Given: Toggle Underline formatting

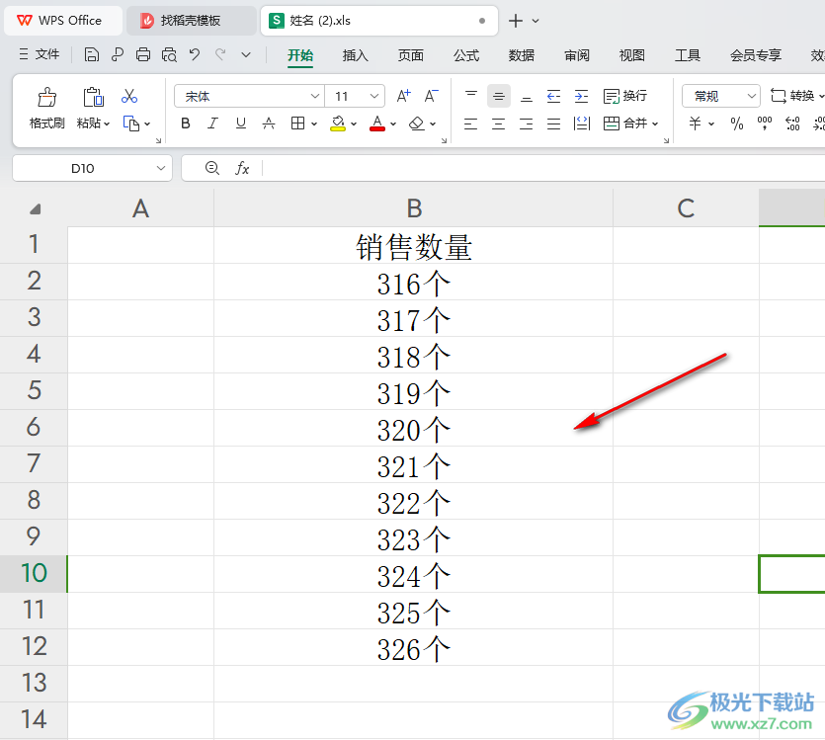Looking at the screenshot, I should tap(240, 123).
